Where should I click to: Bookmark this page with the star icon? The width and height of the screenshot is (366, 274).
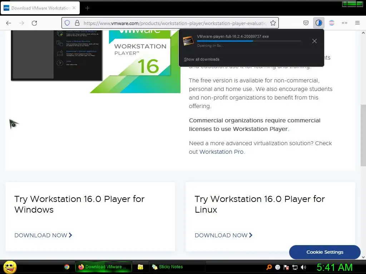pyautogui.click(x=273, y=23)
